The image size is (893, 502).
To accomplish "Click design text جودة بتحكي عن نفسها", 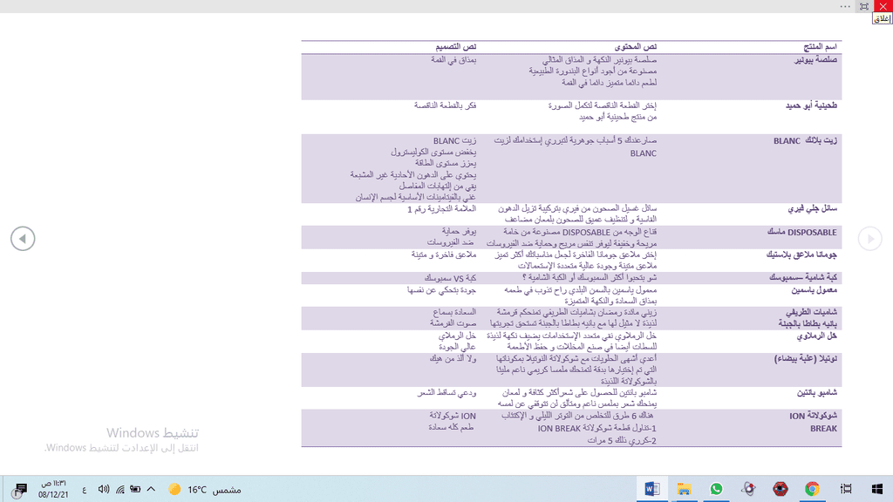I will point(441,290).
